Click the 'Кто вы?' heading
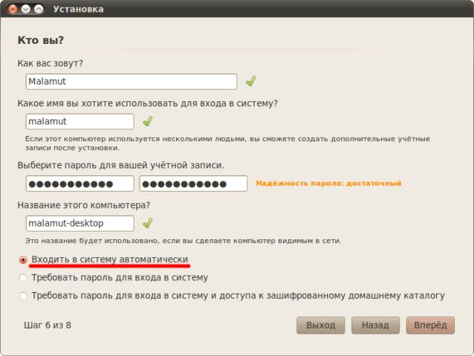This screenshot has width=474, height=356. [41, 40]
